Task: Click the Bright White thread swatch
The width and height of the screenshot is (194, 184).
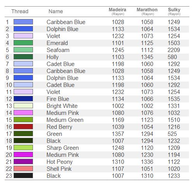Action: pyautogui.click(x=23, y=106)
